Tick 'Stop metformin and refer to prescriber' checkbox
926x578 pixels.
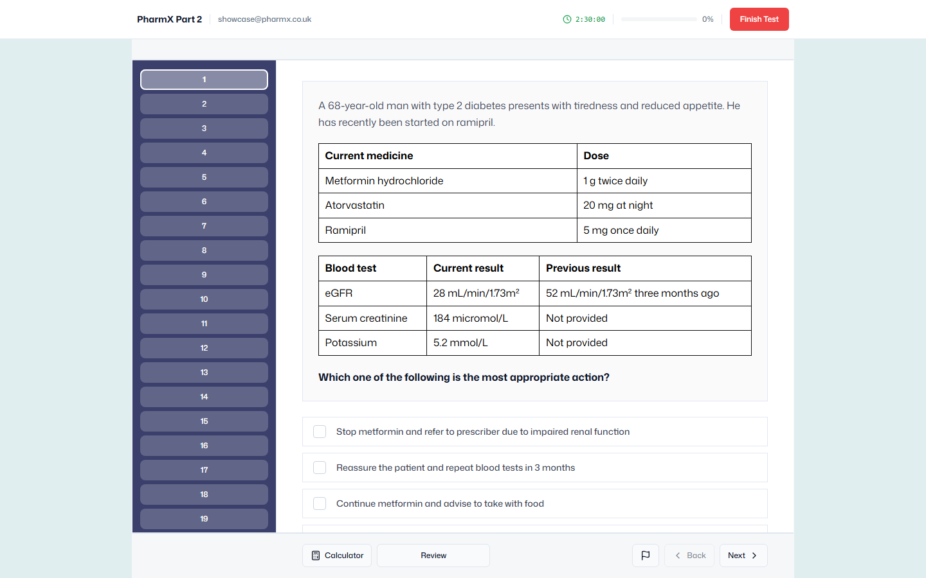point(320,432)
